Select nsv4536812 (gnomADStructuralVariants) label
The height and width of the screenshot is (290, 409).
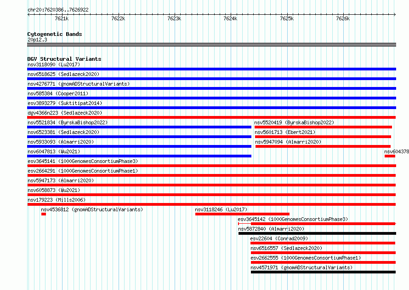point(92,209)
